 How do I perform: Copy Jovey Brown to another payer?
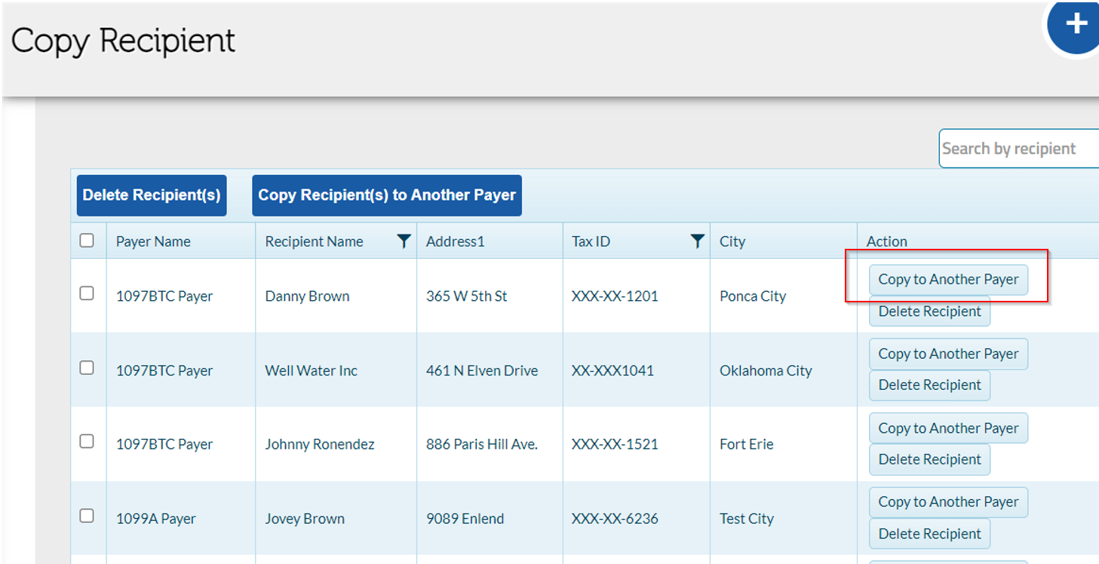(x=948, y=501)
